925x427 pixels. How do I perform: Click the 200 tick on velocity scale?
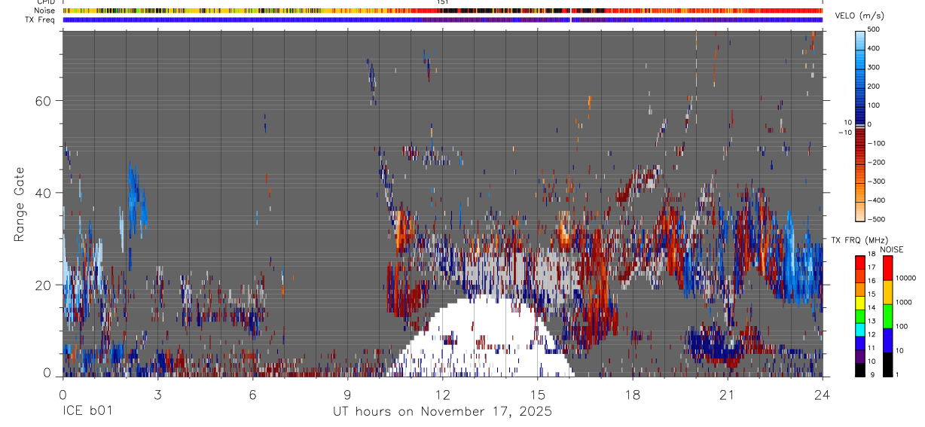(874, 86)
